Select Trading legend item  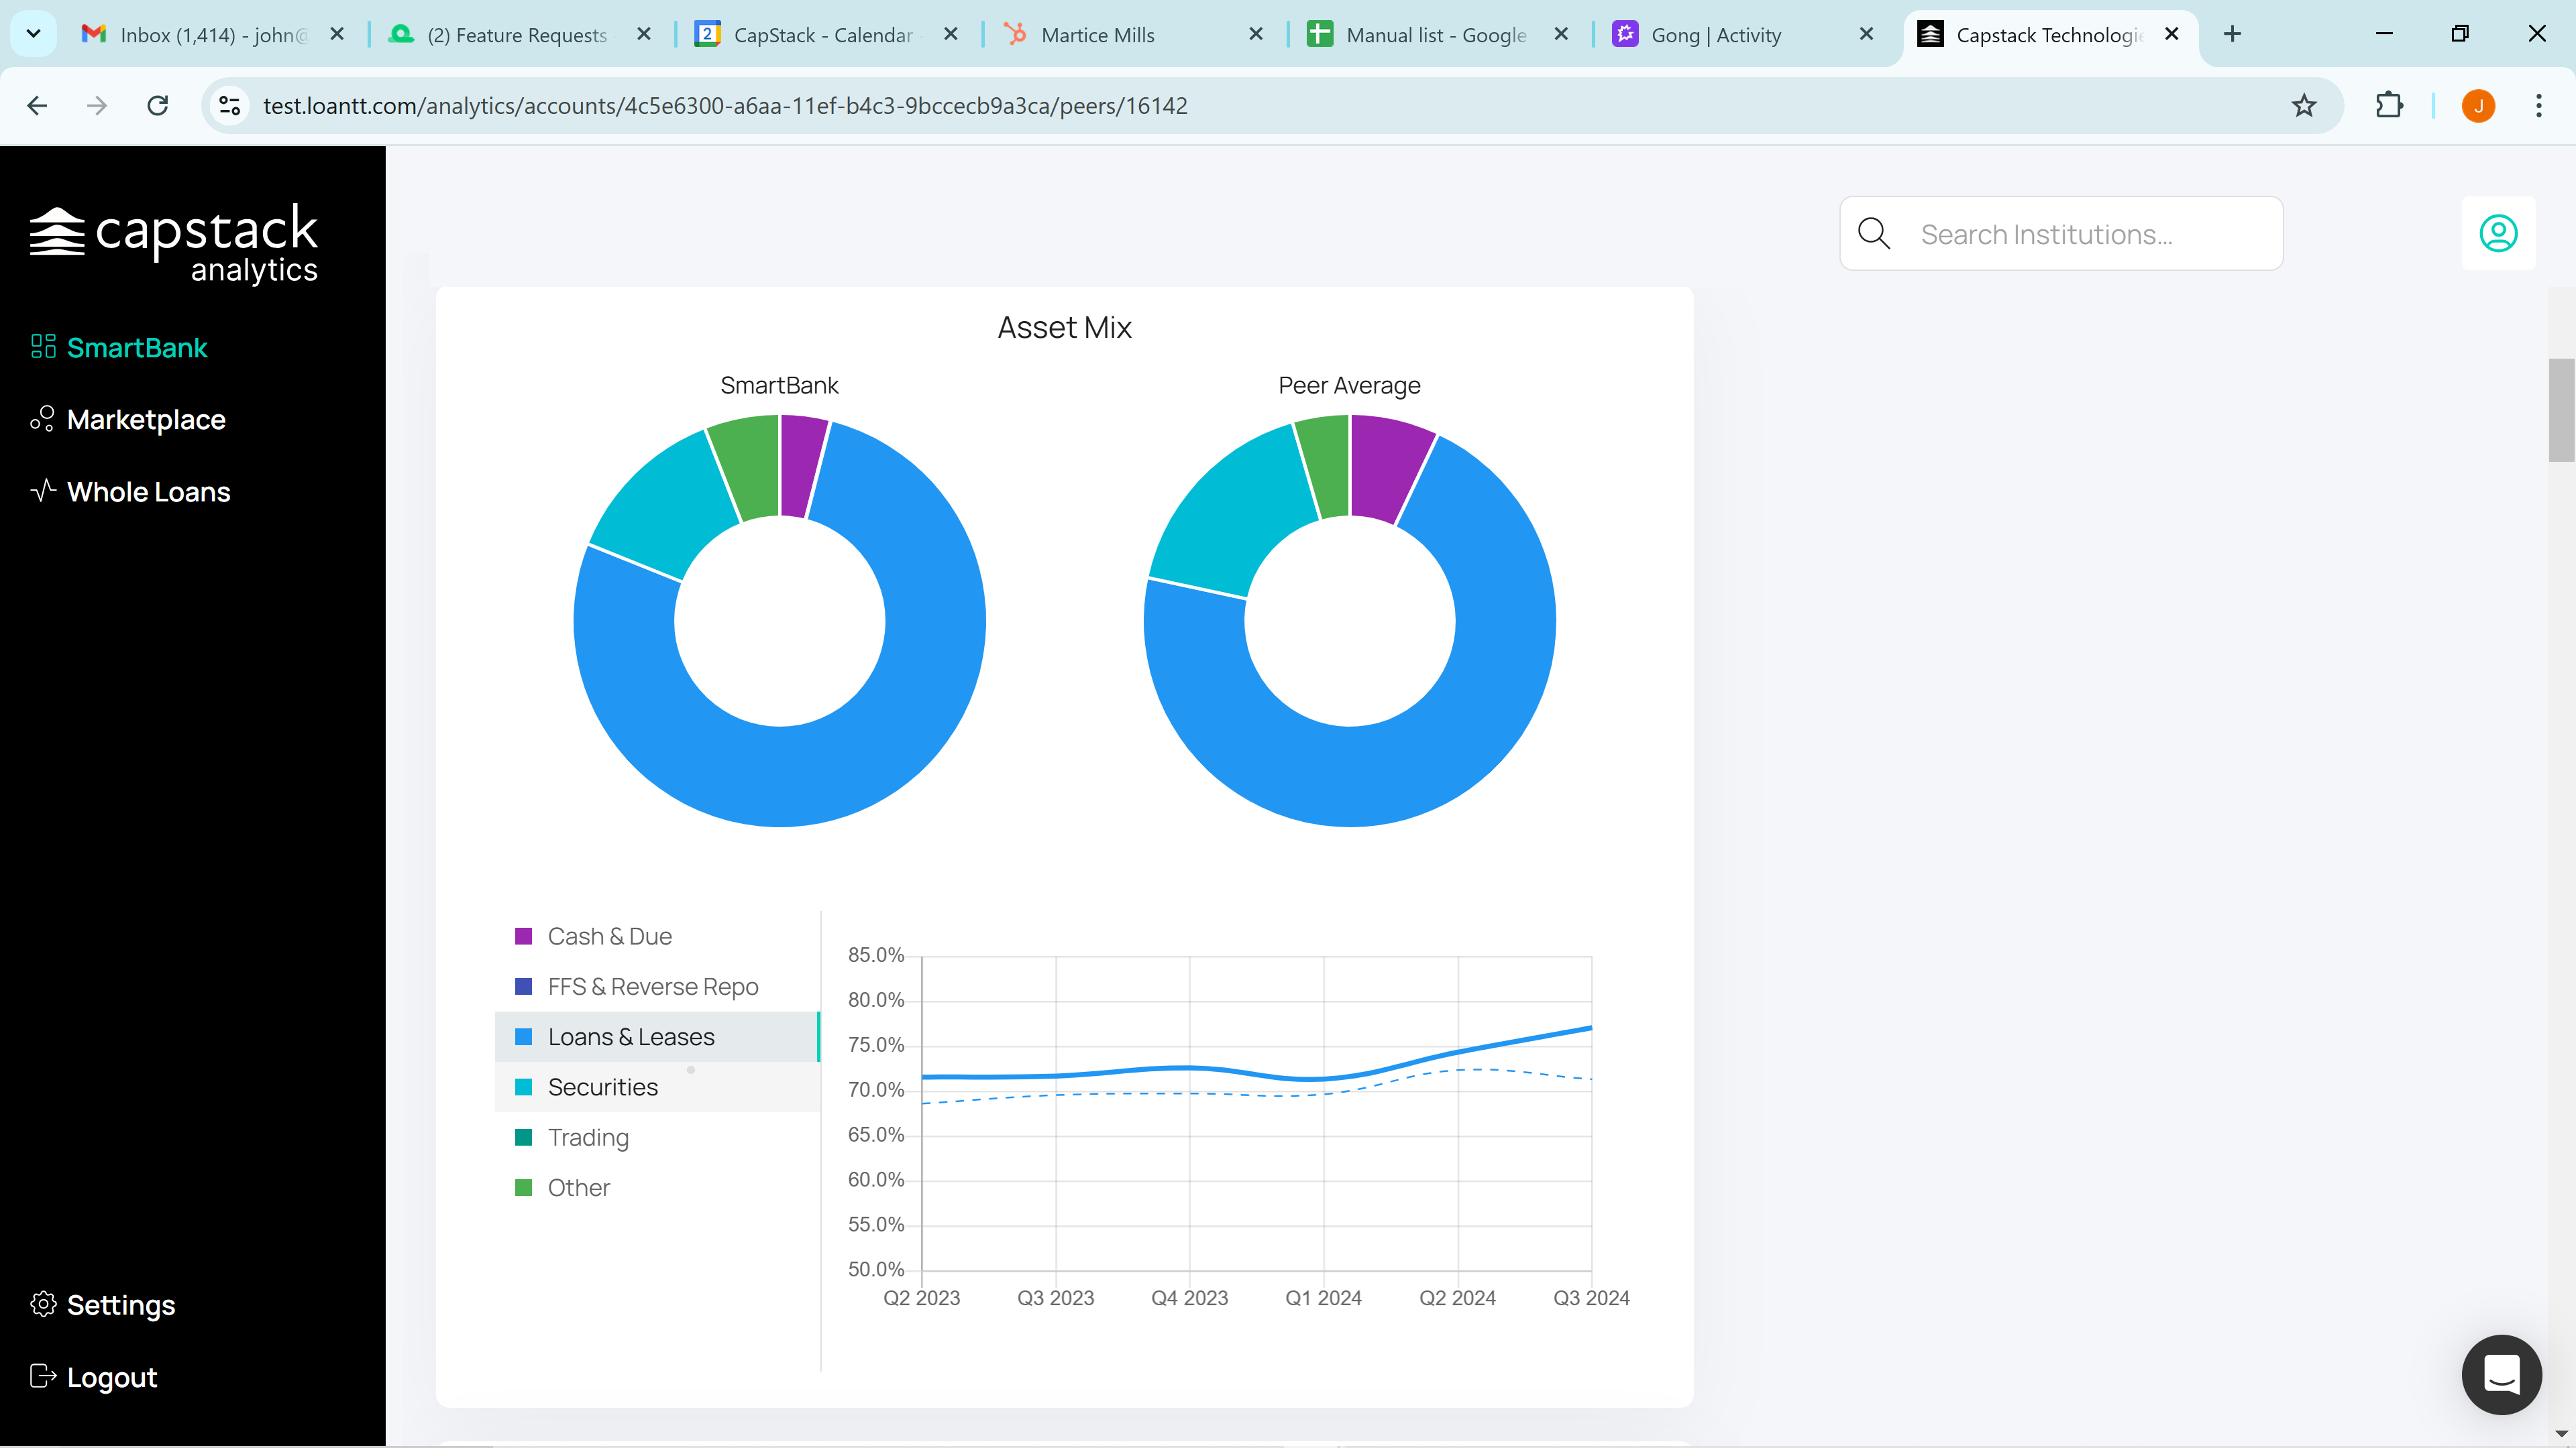pos(657,1137)
